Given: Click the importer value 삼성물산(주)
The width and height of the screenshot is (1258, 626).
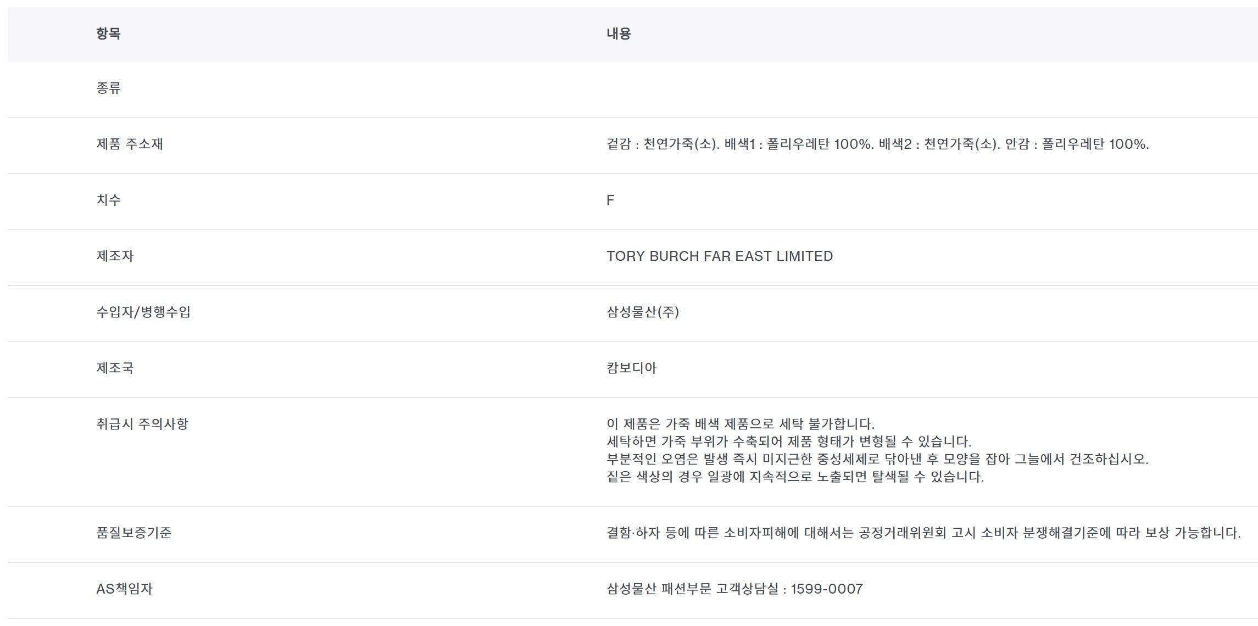Looking at the screenshot, I should click(x=643, y=312).
